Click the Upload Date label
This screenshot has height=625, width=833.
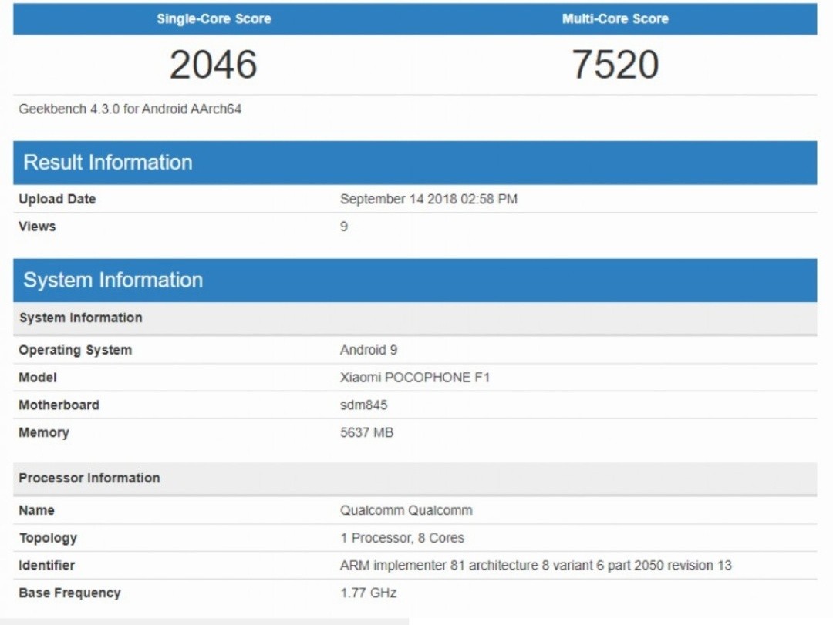point(57,199)
